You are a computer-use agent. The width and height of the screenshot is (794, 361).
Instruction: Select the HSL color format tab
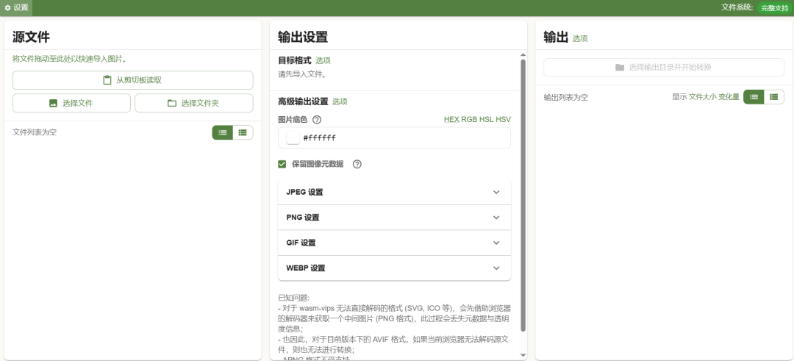click(486, 119)
